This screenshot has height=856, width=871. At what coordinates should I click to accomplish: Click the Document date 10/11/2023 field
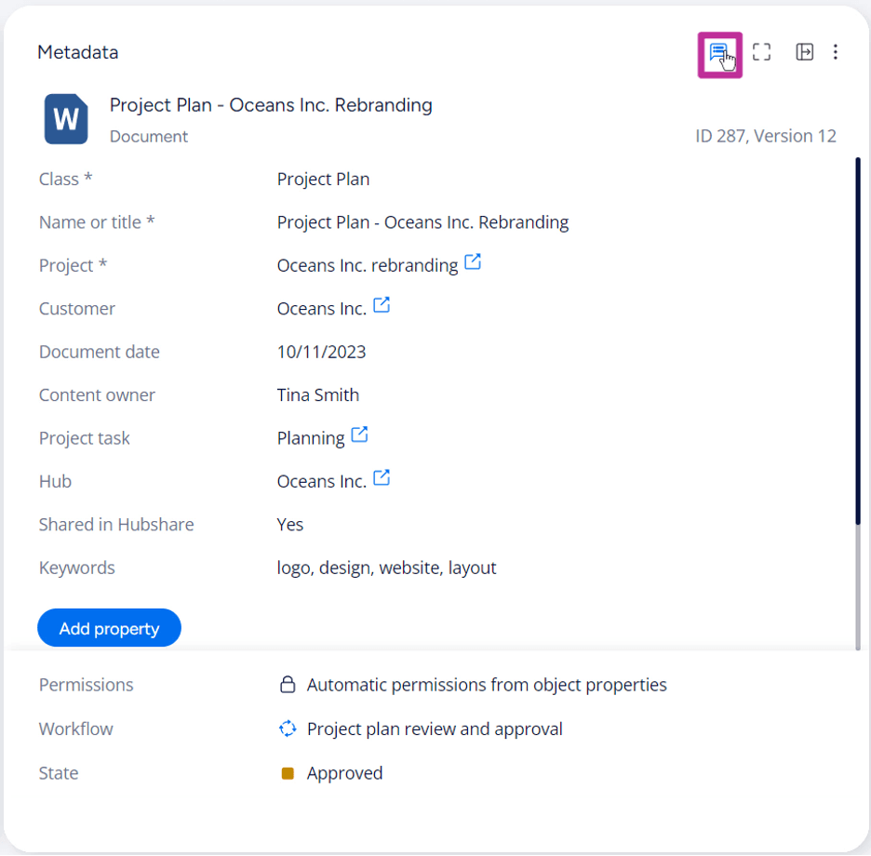coord(321,351)
